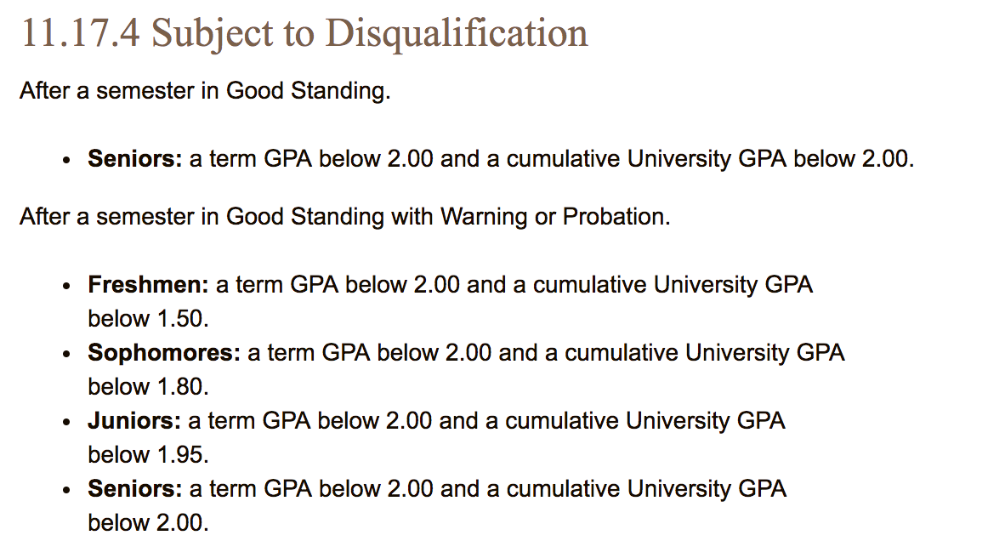Image resolution: width=1005 pixels, height=558 pixels.
Task: Click the bold "Sophomores:" label
Action: [x=164, y=353]
